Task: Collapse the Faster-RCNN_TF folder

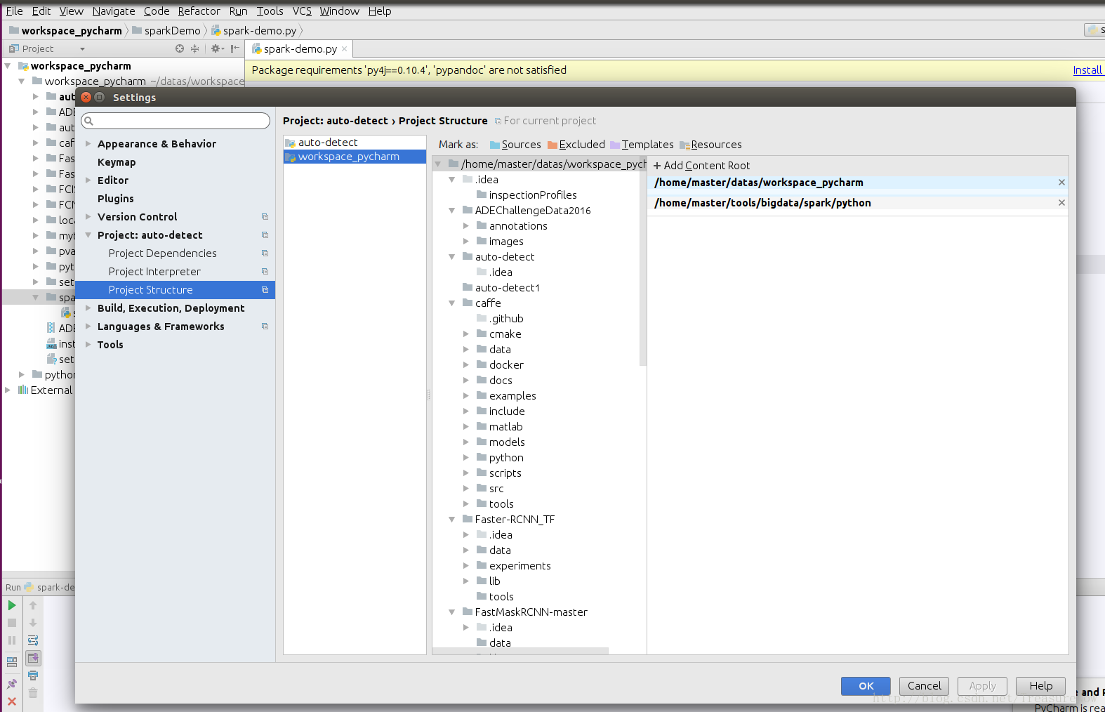Action: [452, 520]
